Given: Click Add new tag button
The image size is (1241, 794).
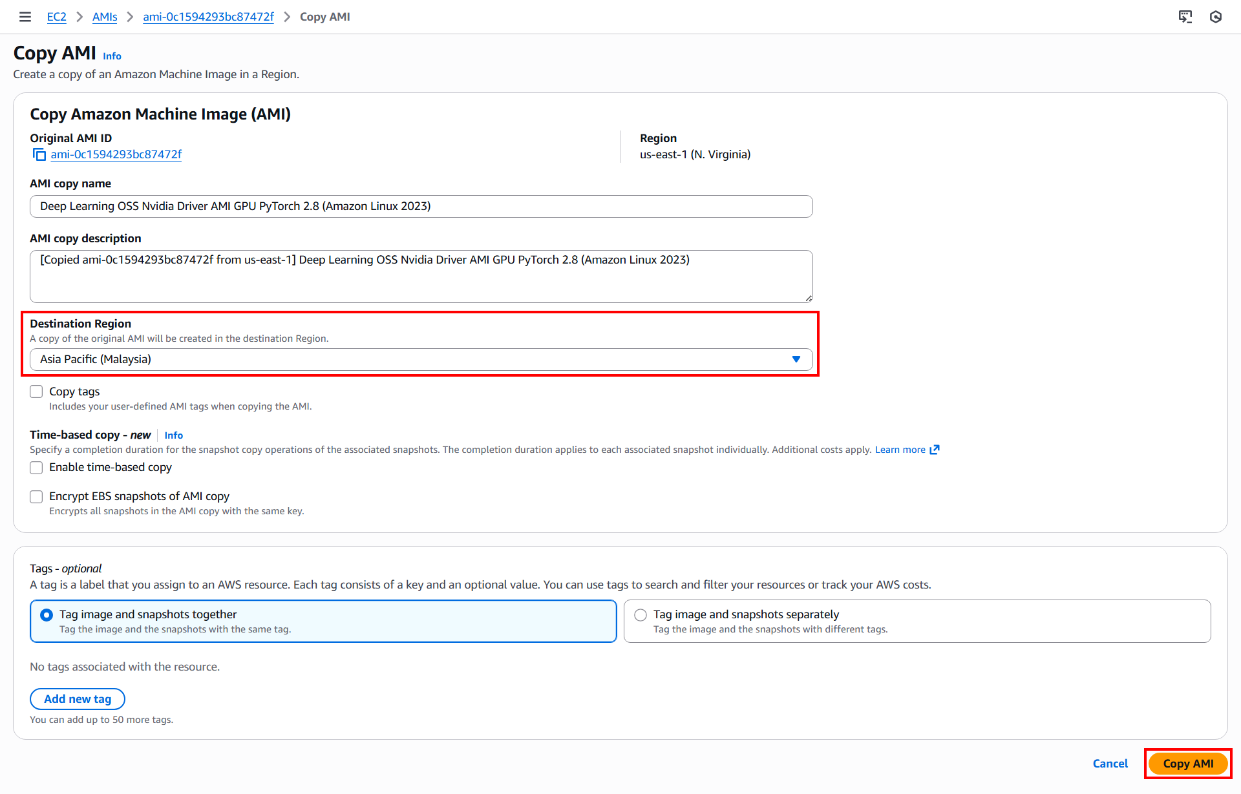Looking at the screenshot, I should pyautogui.click(x=78, y=699).
